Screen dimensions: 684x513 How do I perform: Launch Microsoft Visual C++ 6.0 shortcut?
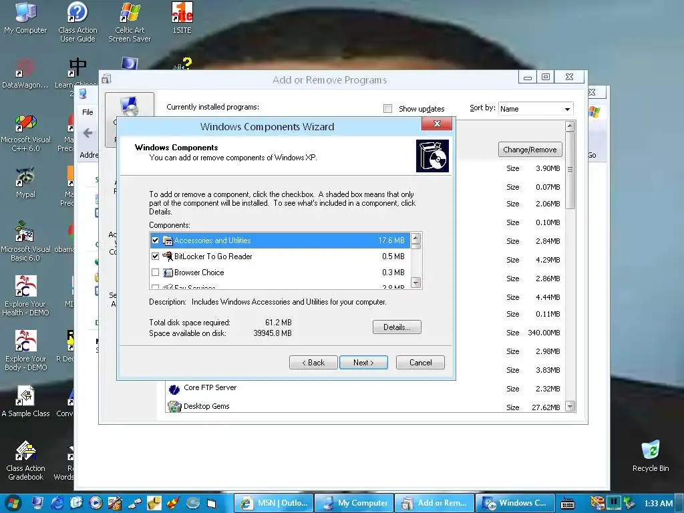click(x=25, y=133)
